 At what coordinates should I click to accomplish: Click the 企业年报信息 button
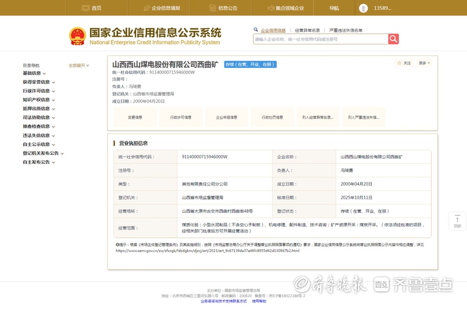[227, 117]
